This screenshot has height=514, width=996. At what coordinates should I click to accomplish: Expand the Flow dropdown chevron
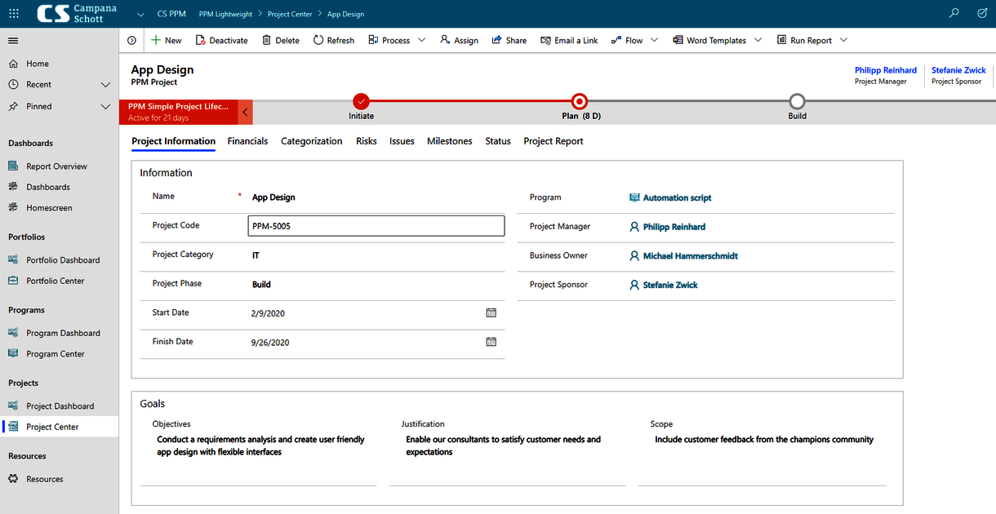(655, 40)
